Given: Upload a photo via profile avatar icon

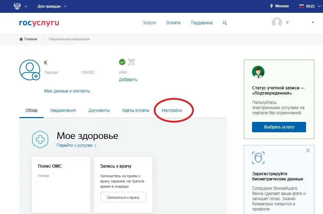Looking at the screenshot, I should pyautogui.click(x=30, y=70).
